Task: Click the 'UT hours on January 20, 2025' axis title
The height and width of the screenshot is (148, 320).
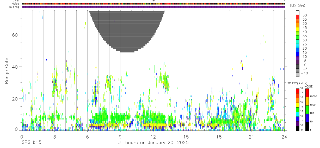Action: point(153,143)
